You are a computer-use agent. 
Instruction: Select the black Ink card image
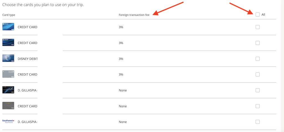[x=8, y=90]
